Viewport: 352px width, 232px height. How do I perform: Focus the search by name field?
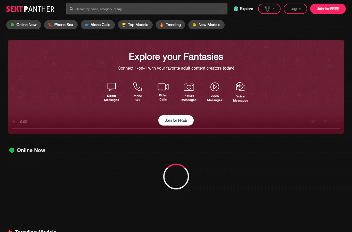point(147,9)
